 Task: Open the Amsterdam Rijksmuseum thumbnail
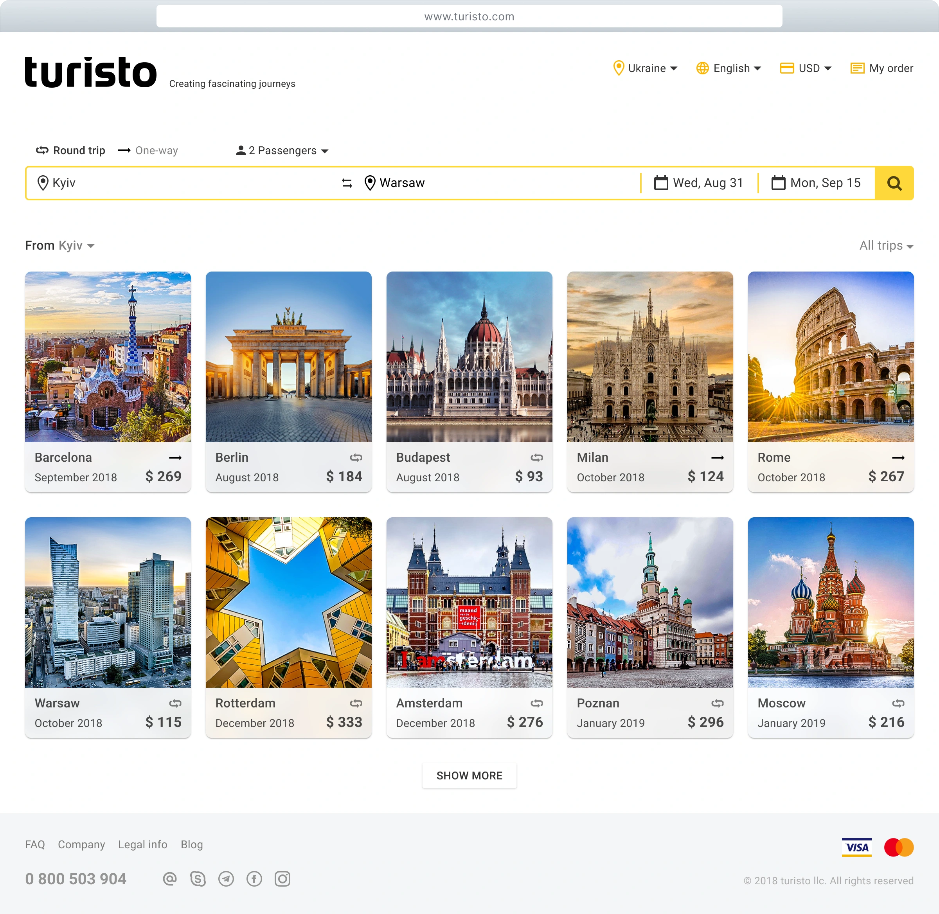point(469,603)
